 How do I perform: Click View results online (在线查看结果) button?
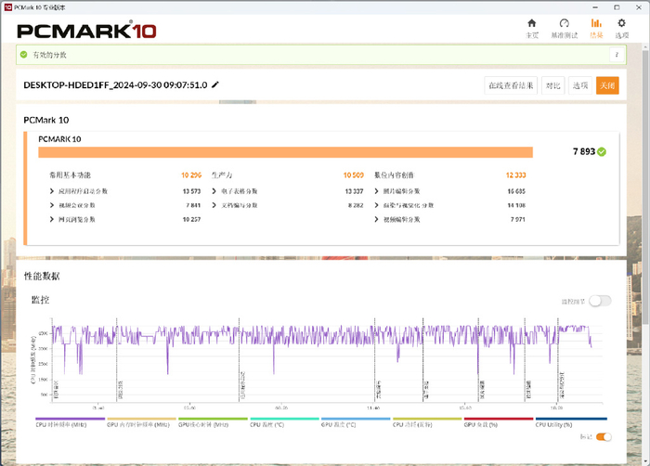click(511, 85)
